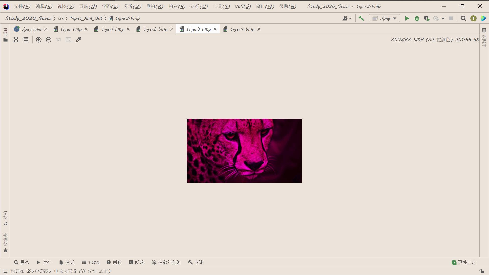
Task: Start debugging with the bug icon
Action: click(417, 18)
